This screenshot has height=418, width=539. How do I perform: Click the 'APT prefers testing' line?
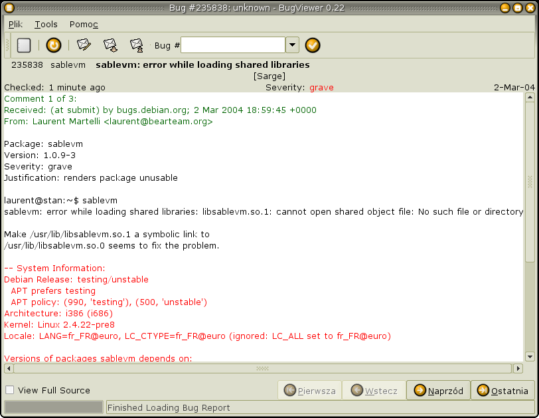tap(53, 291)
